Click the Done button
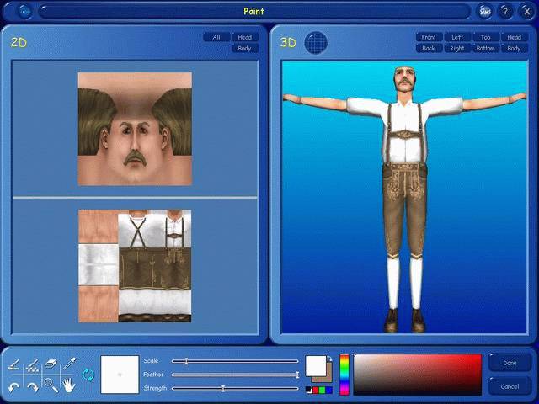Image resolution: width=539 pixels, height=404 pixels. click(x=510, y=363)
